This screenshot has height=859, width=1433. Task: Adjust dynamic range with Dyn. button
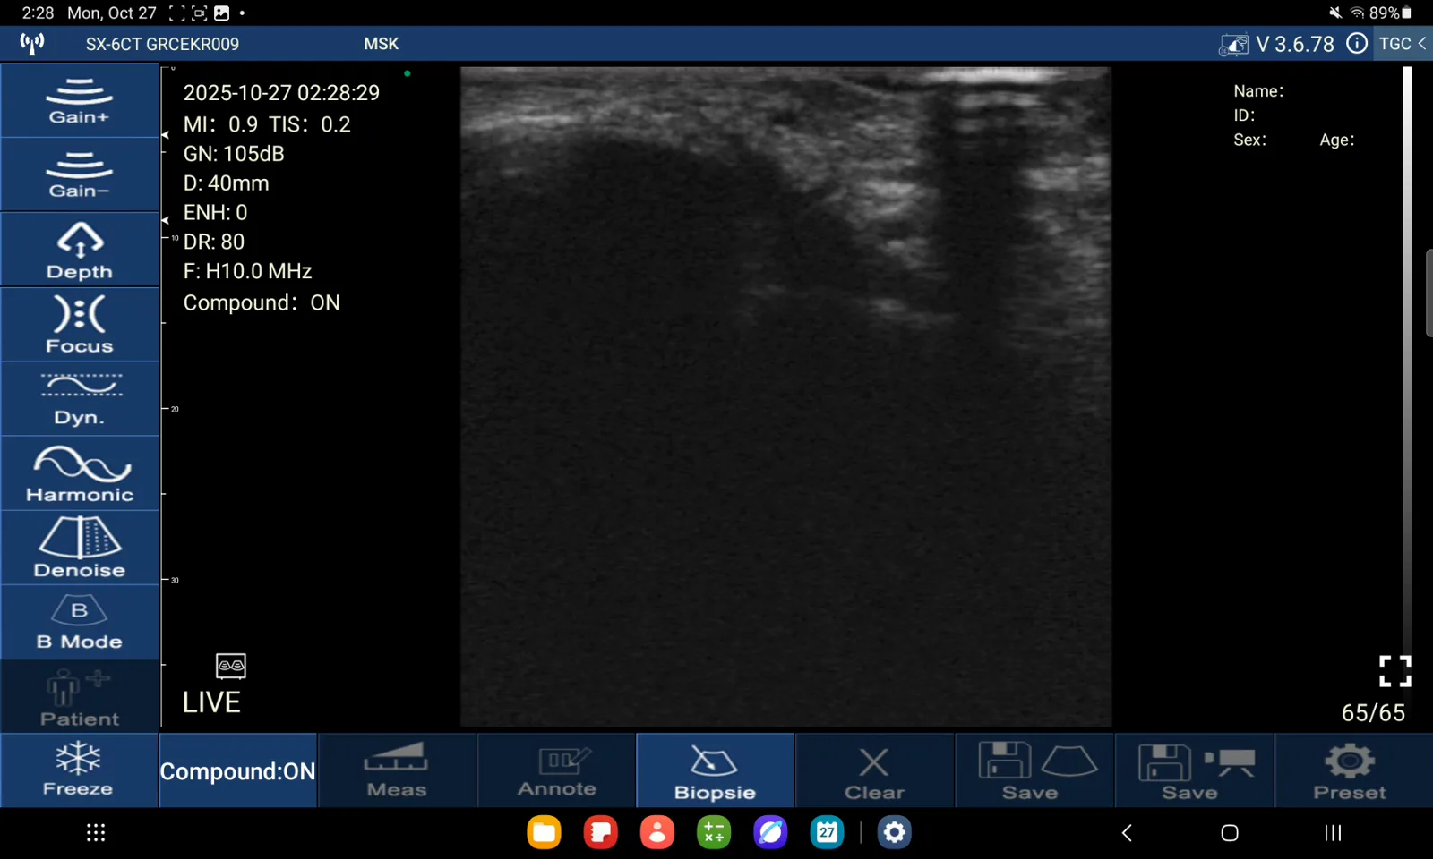tap(80, 399)
